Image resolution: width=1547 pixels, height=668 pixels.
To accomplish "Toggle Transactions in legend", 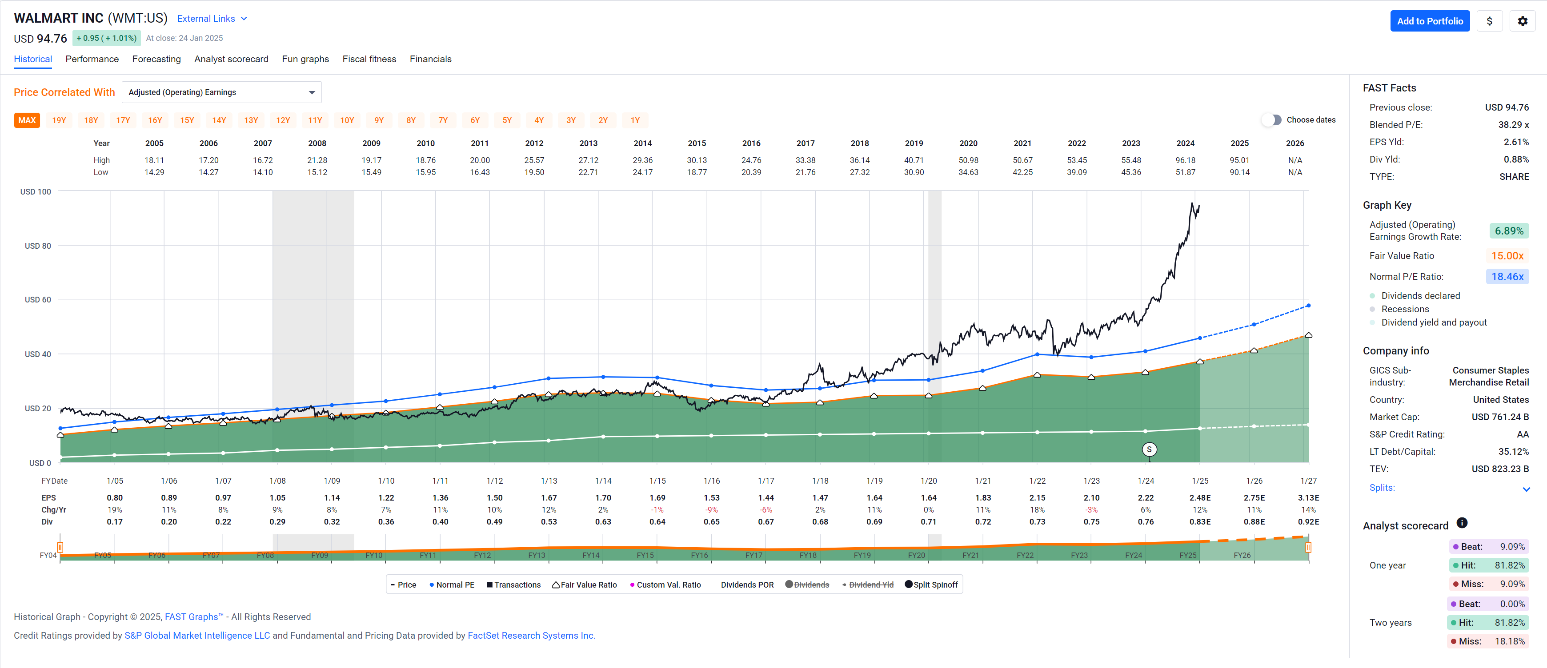I will pos(513,584).
